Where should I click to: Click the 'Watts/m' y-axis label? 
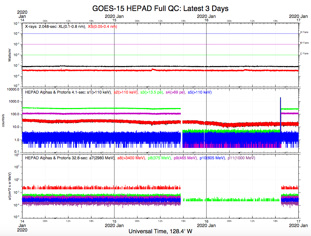(9, 55)
